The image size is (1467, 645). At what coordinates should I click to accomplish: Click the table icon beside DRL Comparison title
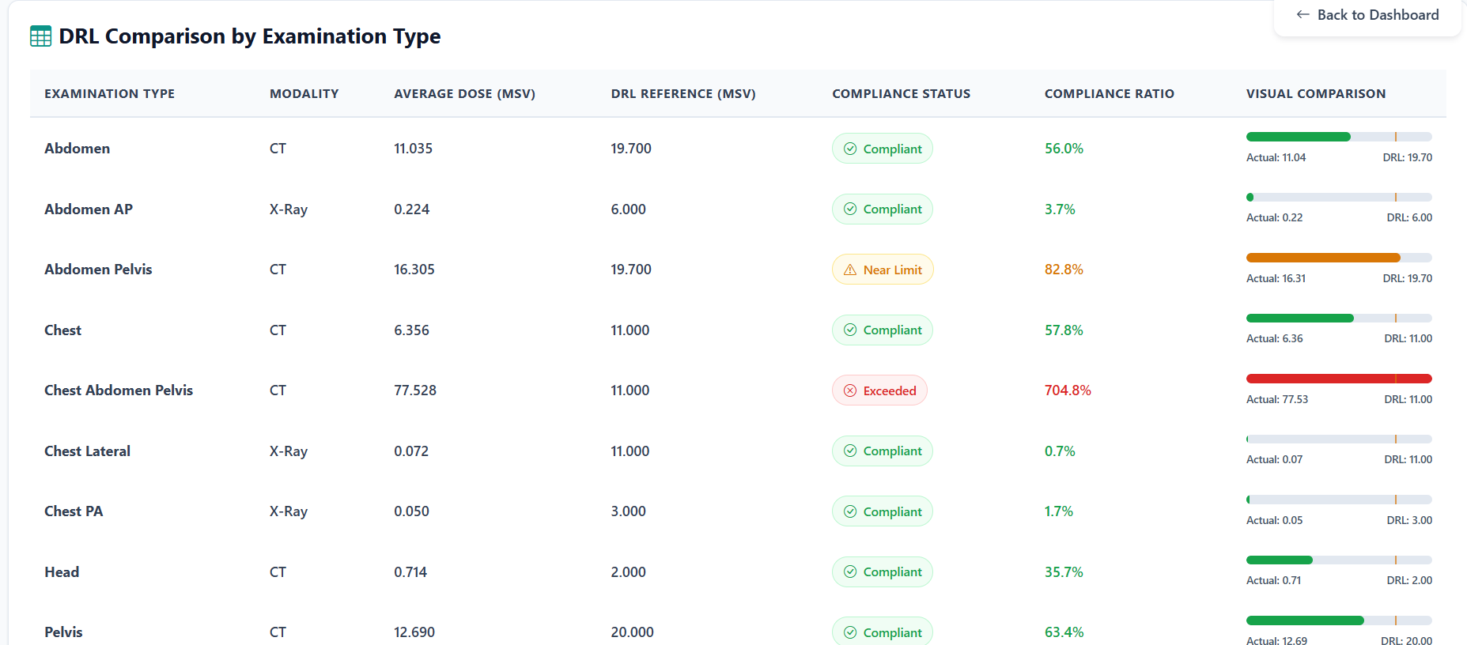(40, 36)
